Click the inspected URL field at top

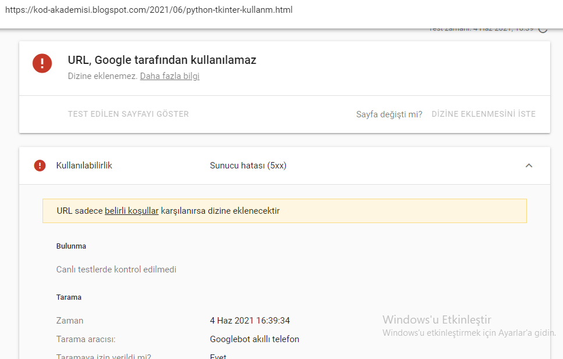(149, 10)
